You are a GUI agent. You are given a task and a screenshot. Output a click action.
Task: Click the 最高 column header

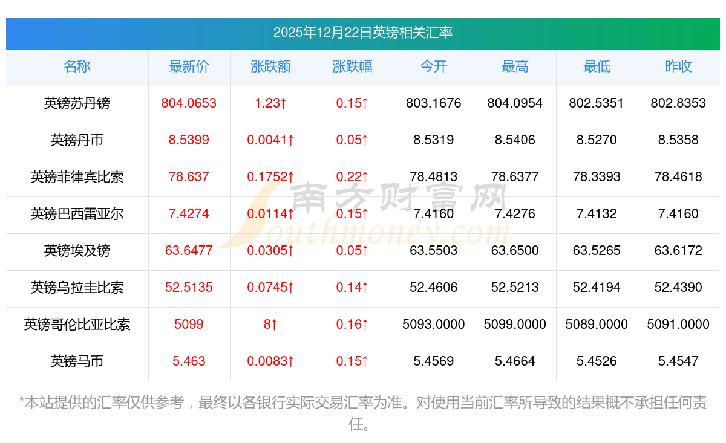click(x=515, y=67)
